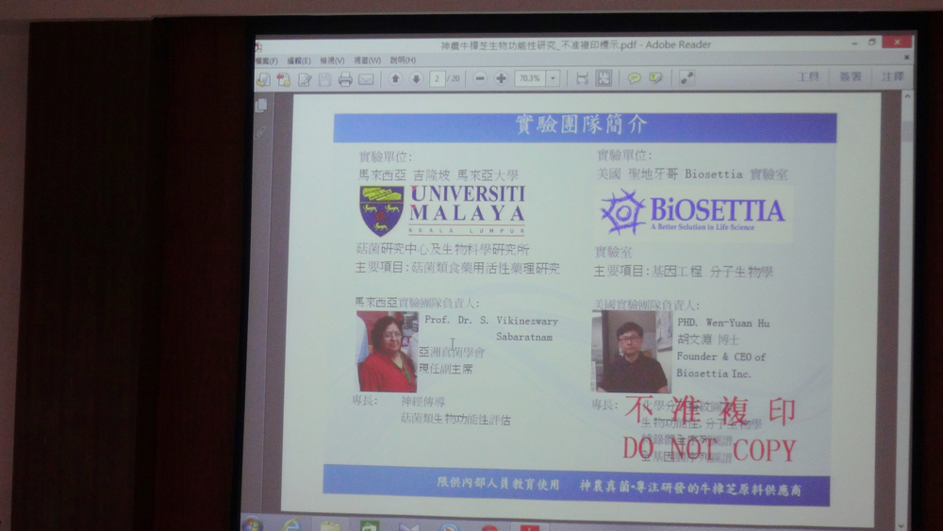Open the Windows Start button
Screen dimensions: 943x531
click(253, 524)
